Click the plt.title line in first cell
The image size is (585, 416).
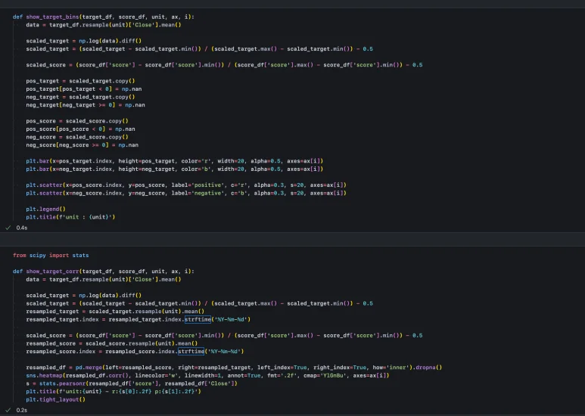(70, 217)
